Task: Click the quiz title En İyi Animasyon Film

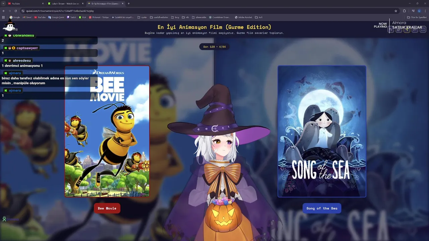Action: tap(214, 27)
